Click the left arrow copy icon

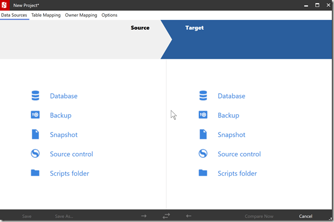(x=188, y=216)
